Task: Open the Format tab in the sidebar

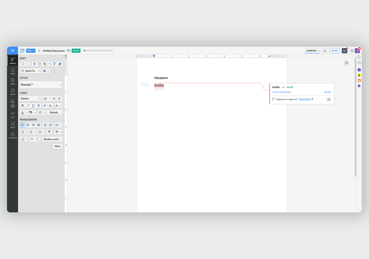Action: pyautogui.click(x=13, y=60)
